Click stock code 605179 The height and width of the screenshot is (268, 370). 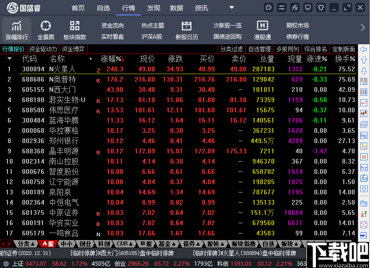(33, 234)
